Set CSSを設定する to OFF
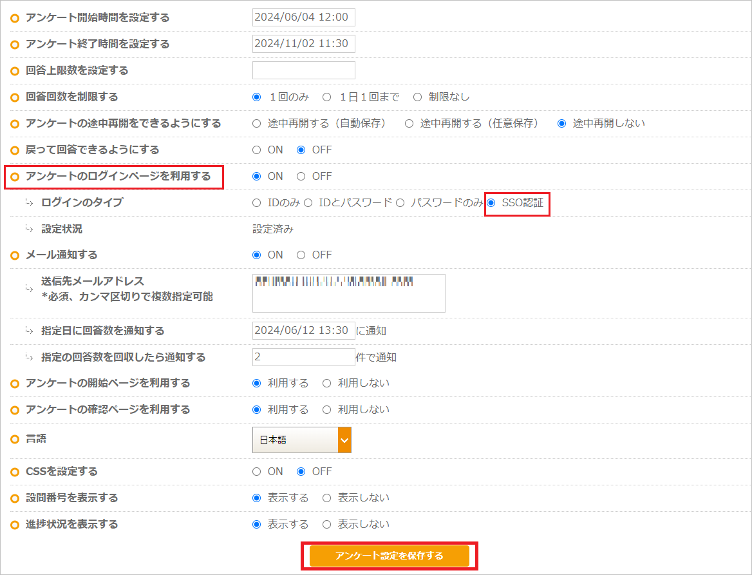Viewport: 752px width, 575px height. [301, 472]
